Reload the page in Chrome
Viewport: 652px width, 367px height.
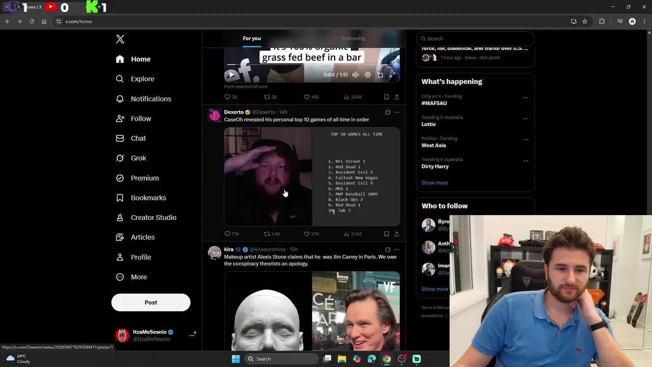(x=32, y=21)
